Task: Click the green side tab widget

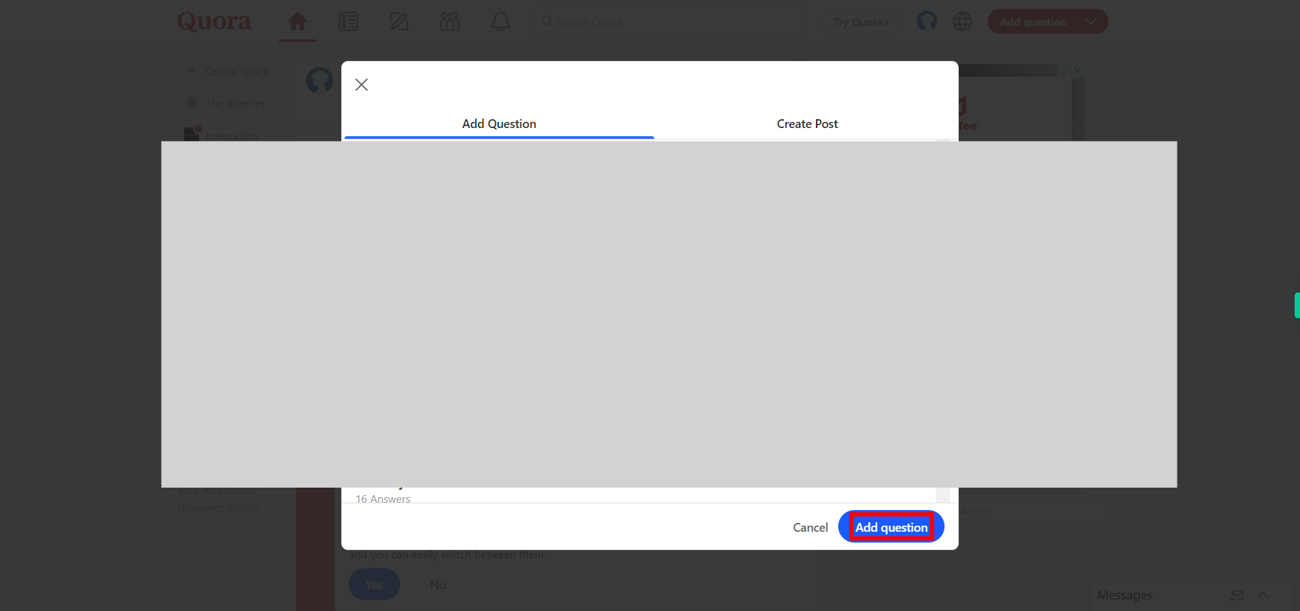Action: [1297, 305]
